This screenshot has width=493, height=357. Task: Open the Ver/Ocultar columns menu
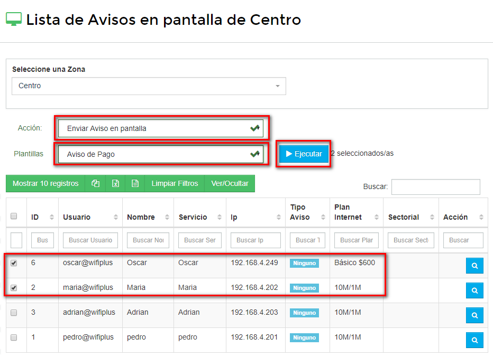point(230,184)
